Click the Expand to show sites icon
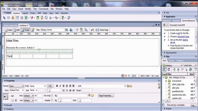The image size is (198, 111). click(x=196, y=69)
